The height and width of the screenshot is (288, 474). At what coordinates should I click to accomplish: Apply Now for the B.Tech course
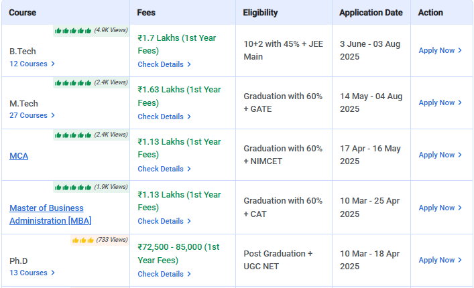(440, 50)
